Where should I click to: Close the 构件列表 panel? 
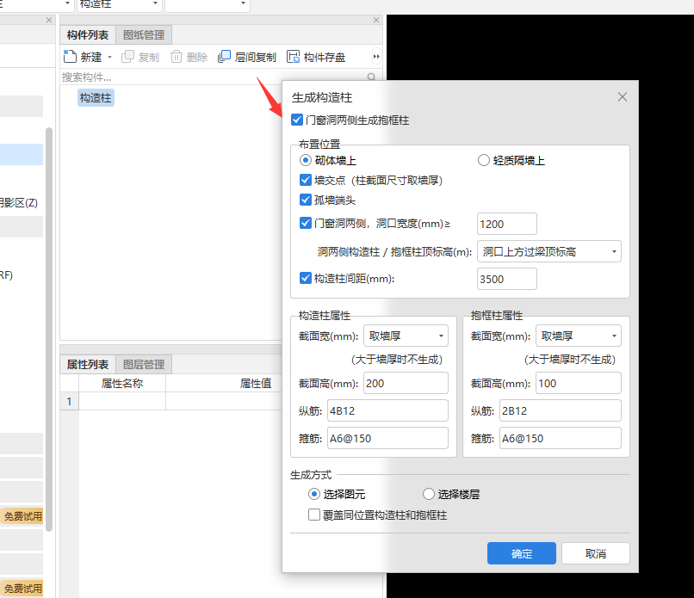click(376, 20)
